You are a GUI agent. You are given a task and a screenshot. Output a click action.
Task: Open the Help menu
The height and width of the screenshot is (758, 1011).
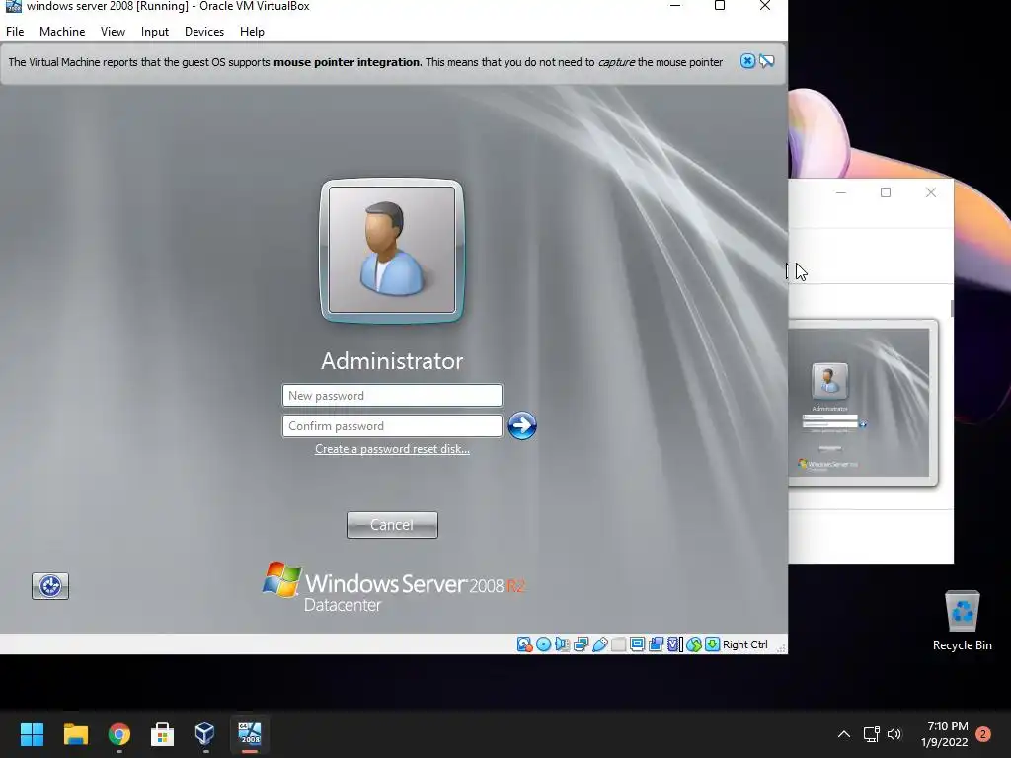252,31
